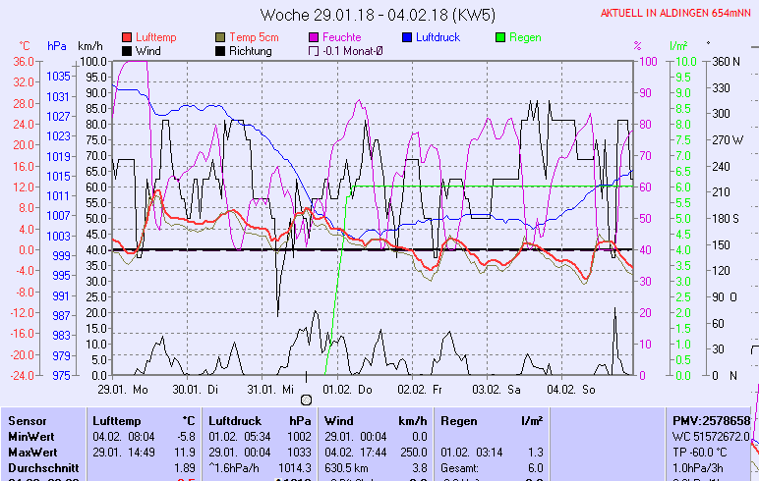Click the black Wind legend square
Screen dimensions: 759x481
point(128,50)
